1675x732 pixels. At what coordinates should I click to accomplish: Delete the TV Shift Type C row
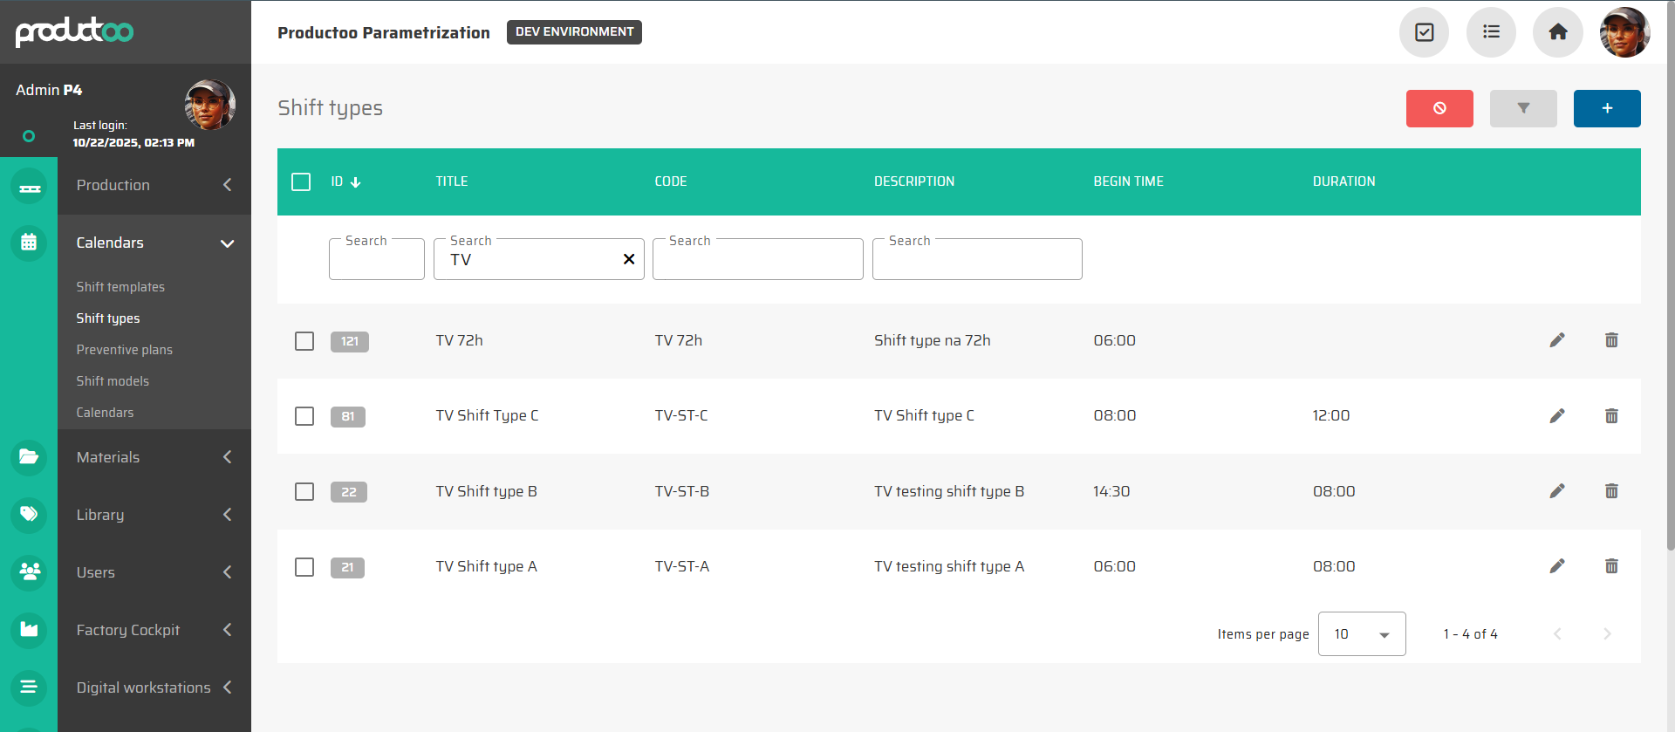(x=1610, y=416)
